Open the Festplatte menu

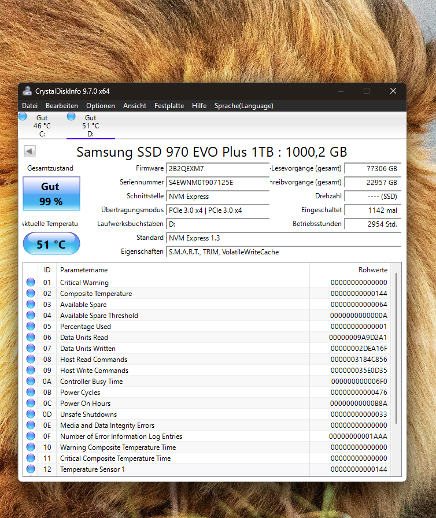[x=169, y=106]
